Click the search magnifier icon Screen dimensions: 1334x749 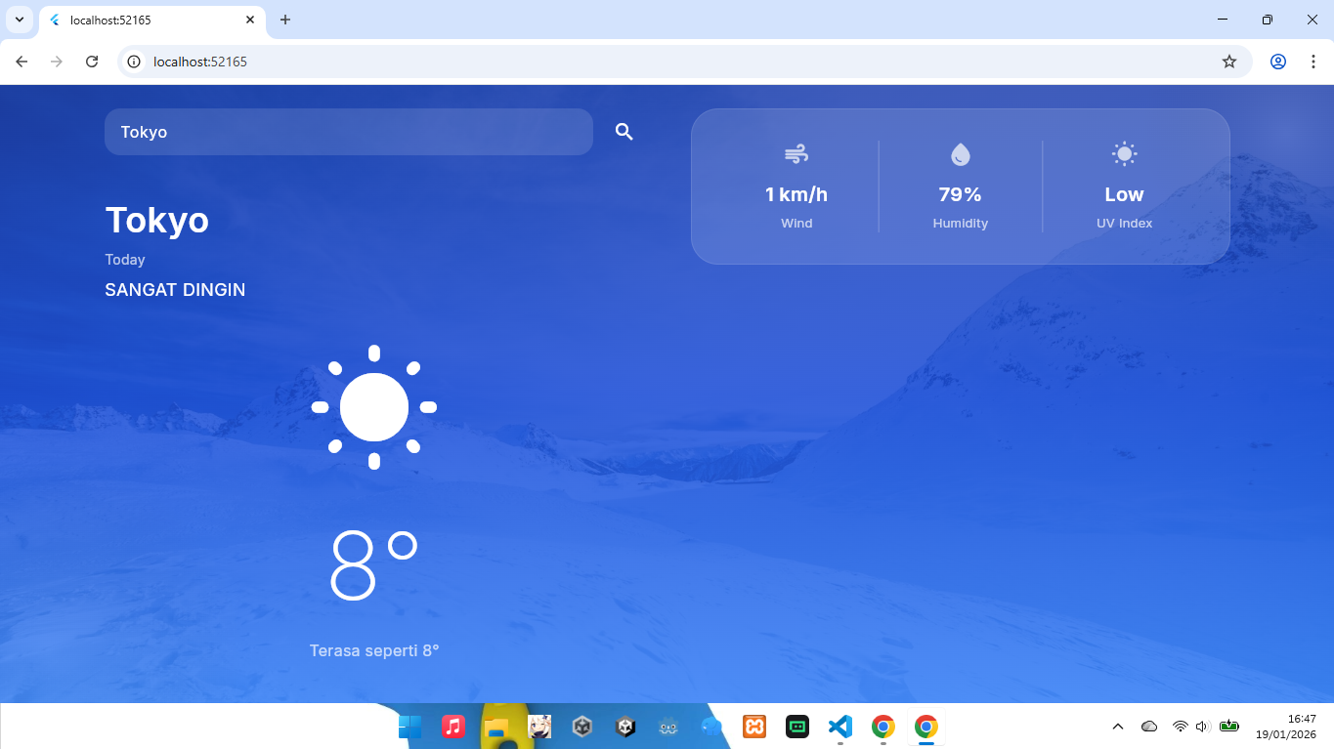click(x=624, y=132)
